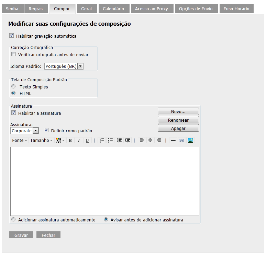The height and width of the screenshot is (255, 266).
Task: Click Apagar to delete signature
Action: pos(178,128)
